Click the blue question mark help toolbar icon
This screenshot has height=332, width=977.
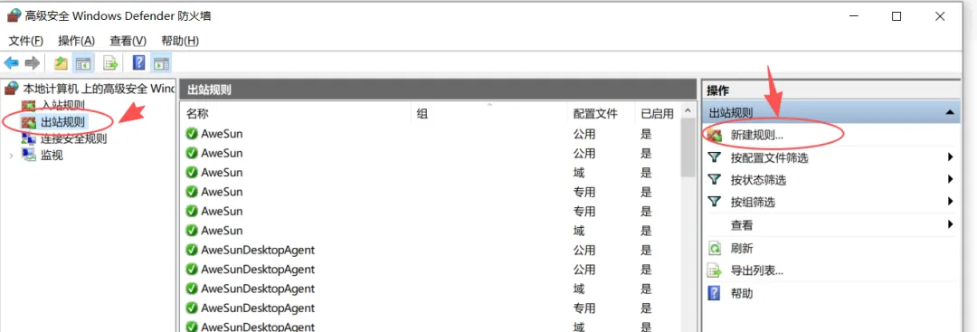(139, 63)
